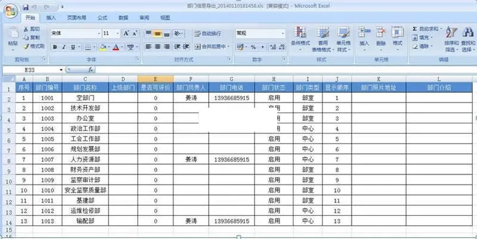
Task: Click the 格式 format cells icon
Action: coord(397,32)
